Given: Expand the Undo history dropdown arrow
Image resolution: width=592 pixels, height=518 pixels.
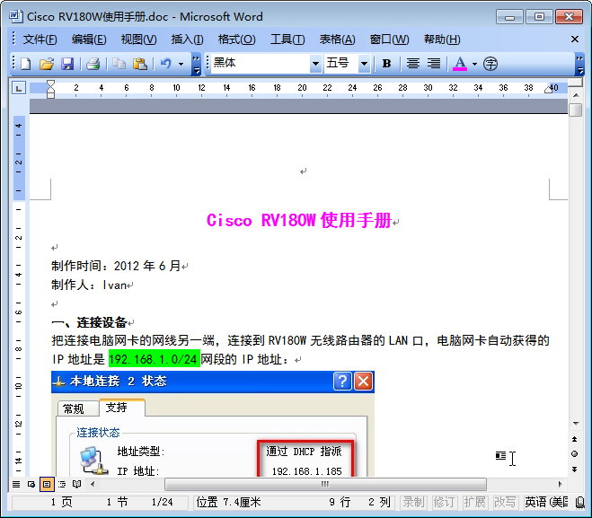Looking at the screenshot, I should point(181,64).
